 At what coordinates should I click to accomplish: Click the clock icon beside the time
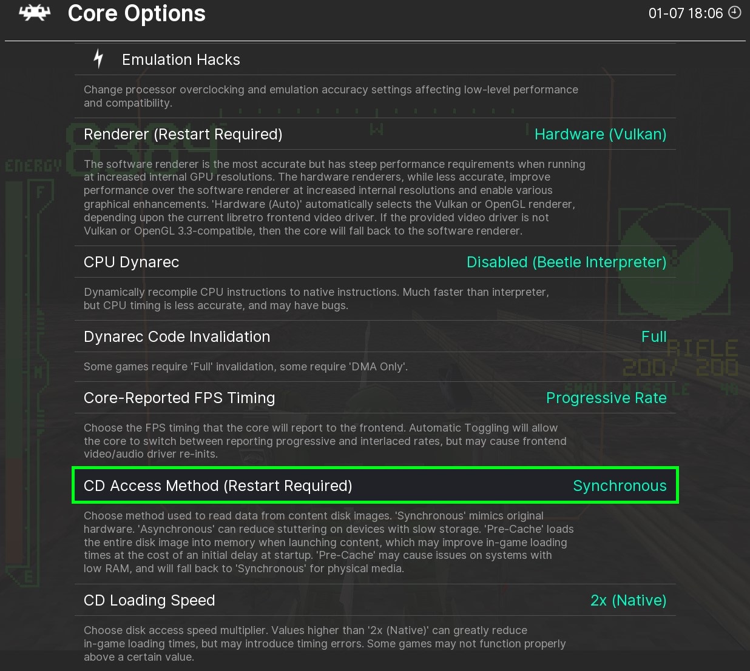click(x=735, y=13)
